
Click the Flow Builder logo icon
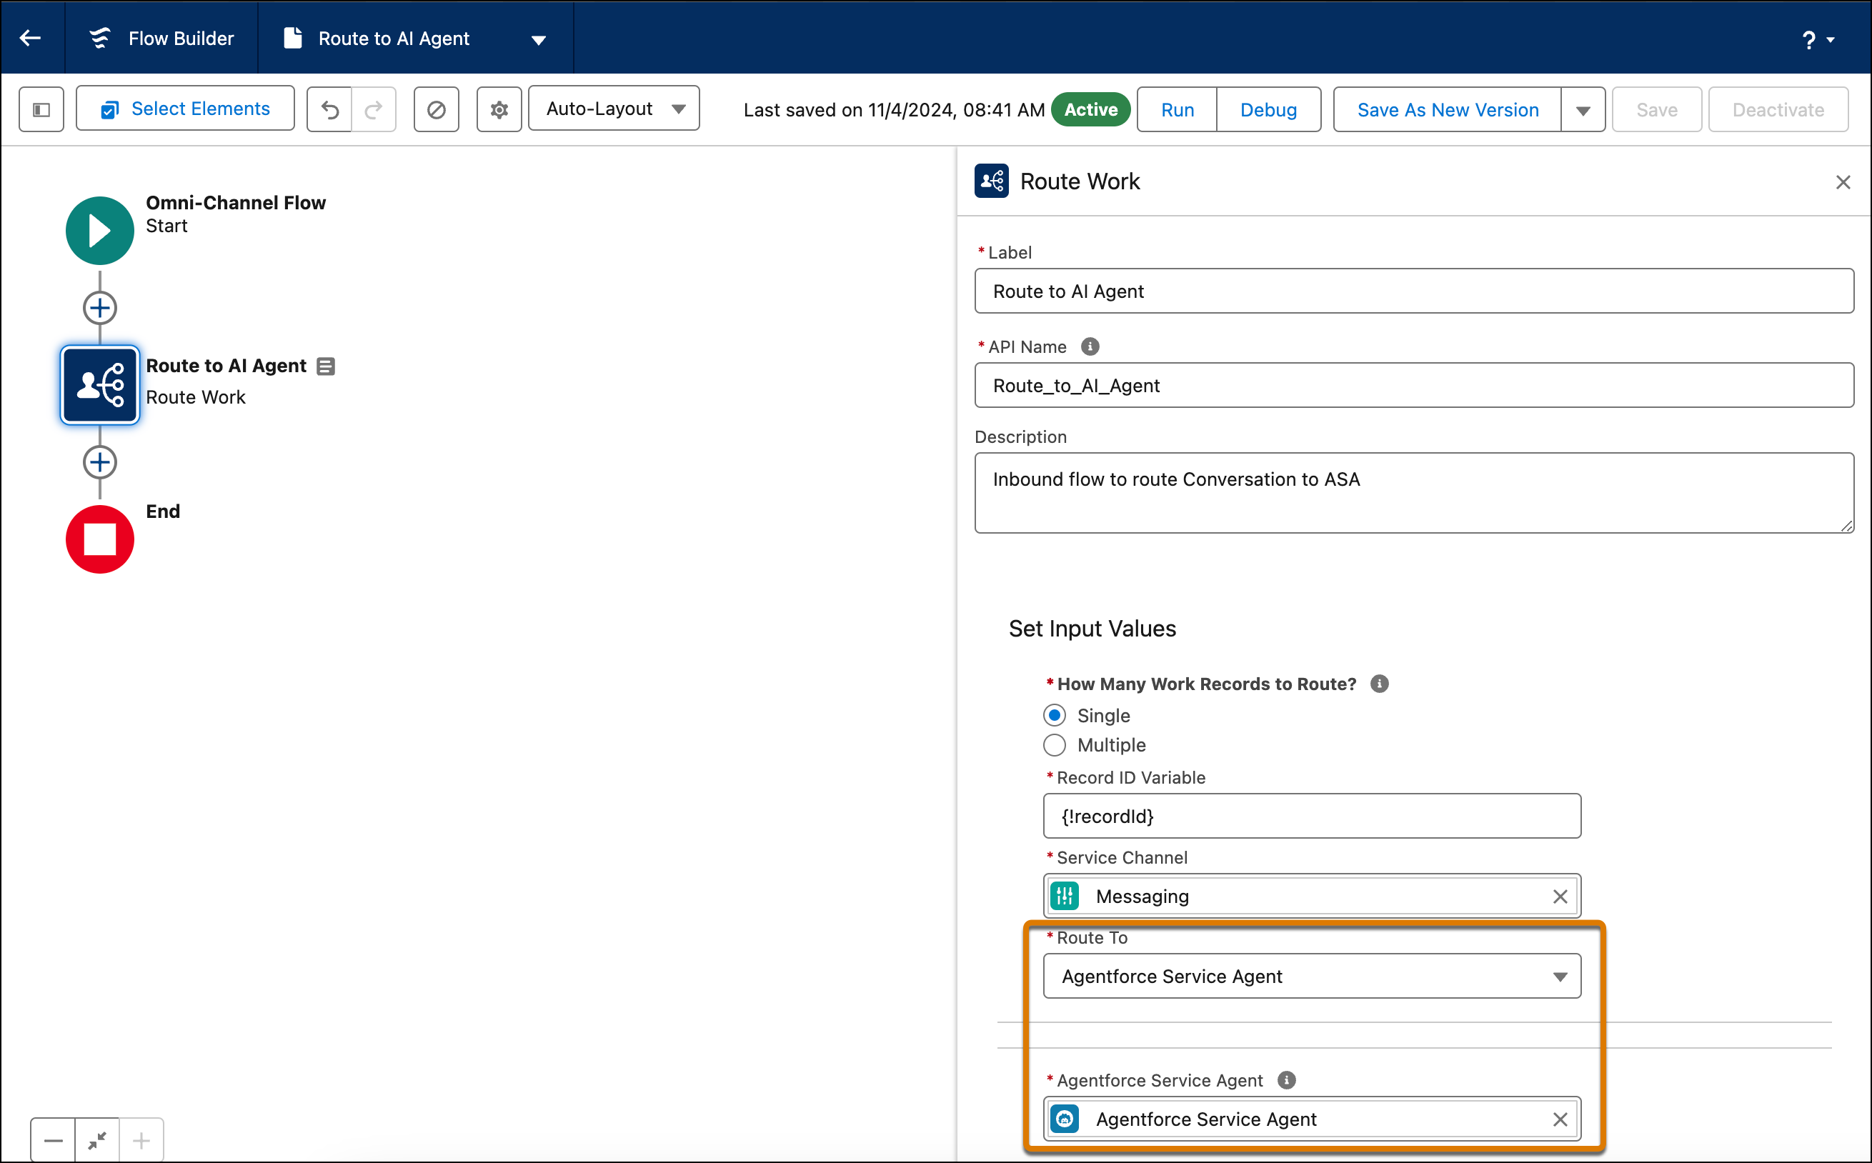tap(100, 38)
